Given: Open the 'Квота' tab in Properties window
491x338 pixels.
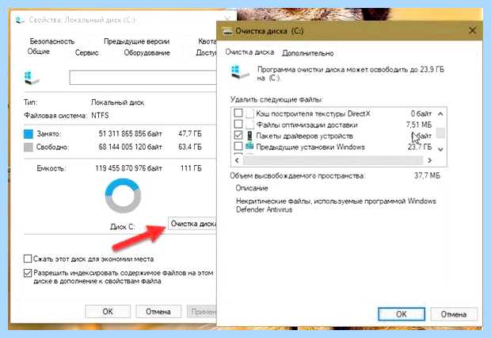Looking at the screenshot, I should (x=207, y=41).
